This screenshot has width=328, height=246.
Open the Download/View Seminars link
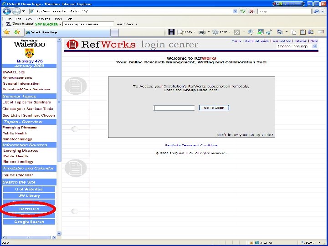tap(26, 89)
